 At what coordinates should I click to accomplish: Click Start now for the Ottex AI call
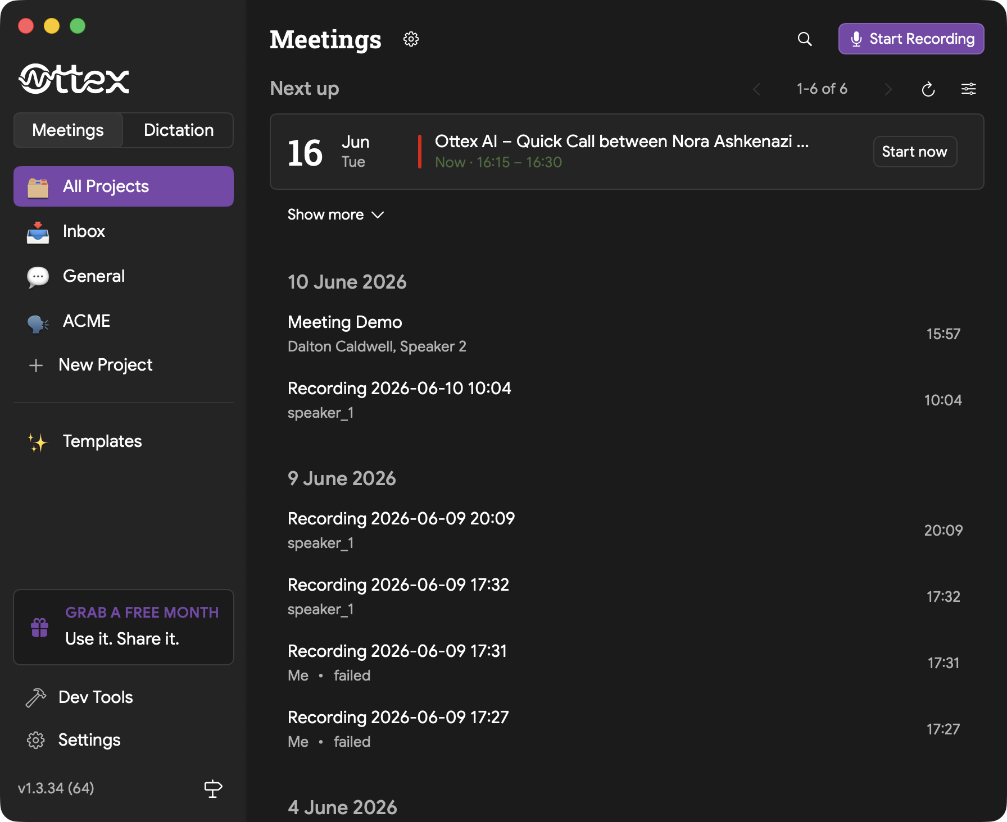click(x=915, y=152)
